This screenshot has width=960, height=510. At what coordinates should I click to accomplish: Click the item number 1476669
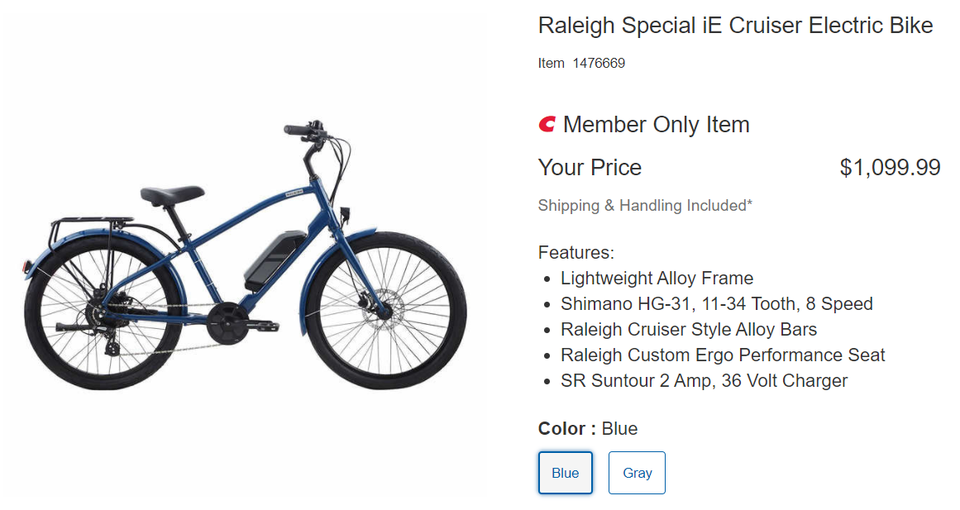tap(599, 63)
